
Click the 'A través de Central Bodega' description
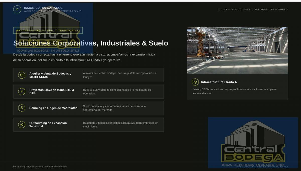click(119, 75)
